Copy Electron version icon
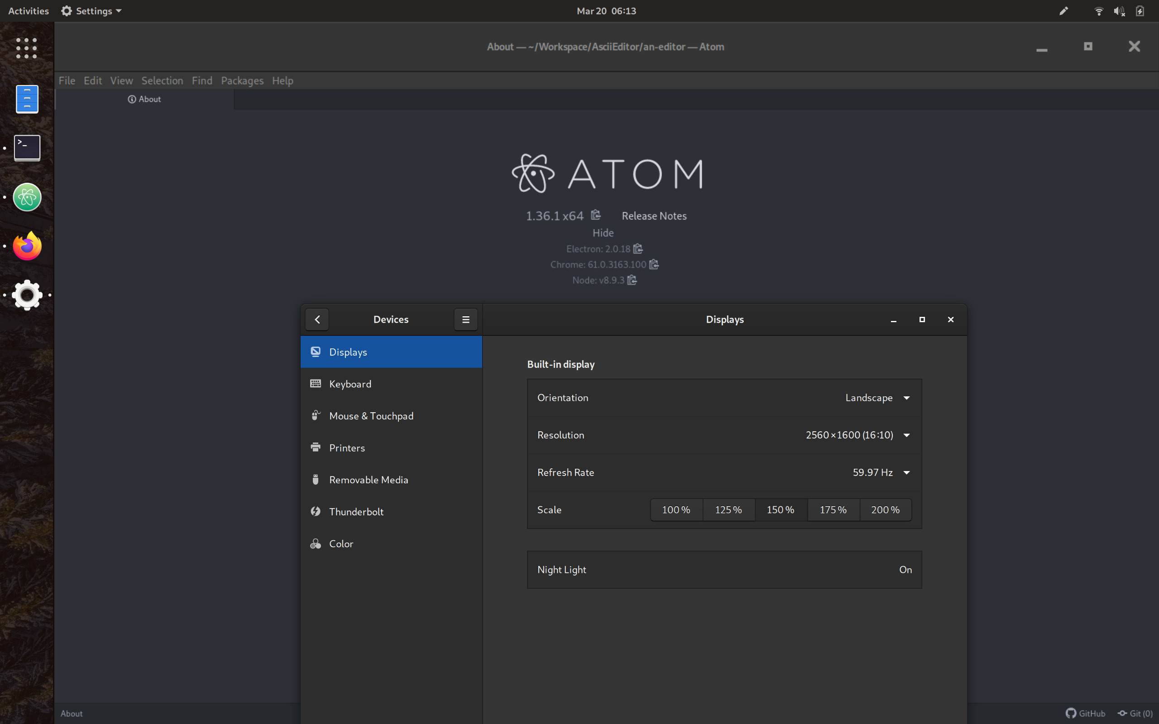Viewport: 1159px width, 724px height. coord(637,248)
